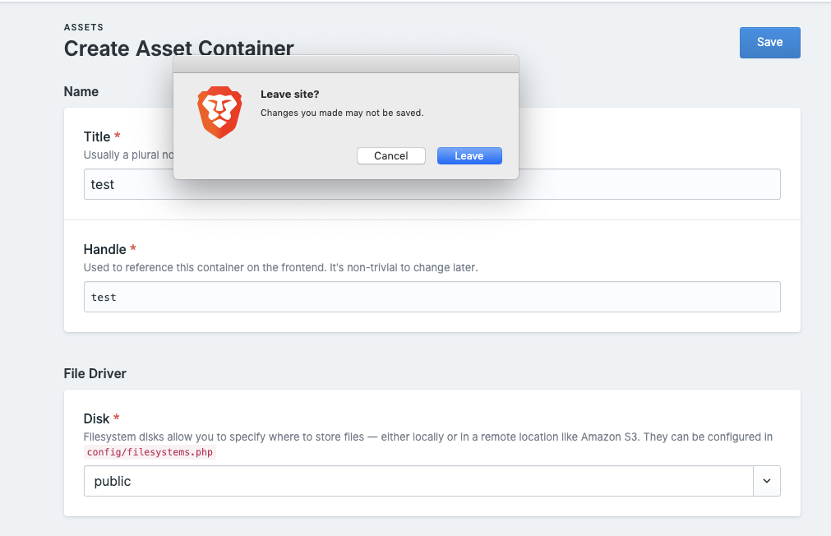Cancel the Leave site dialog
This screenshot has width=831, height=536.
click(390, 155)
